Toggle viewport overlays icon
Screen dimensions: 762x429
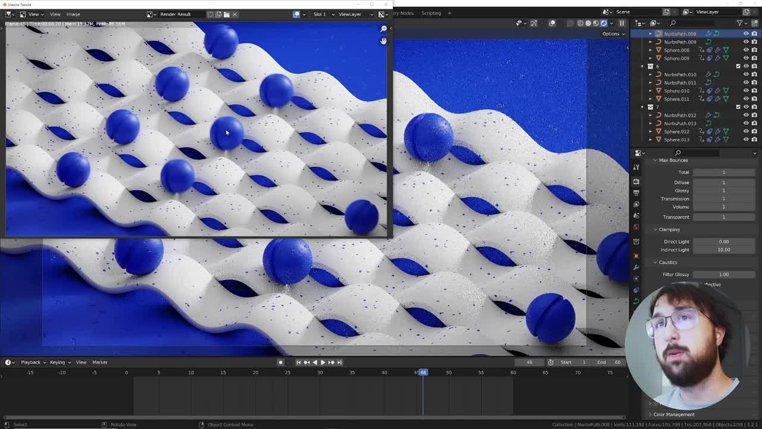click(x=552, y=23)
